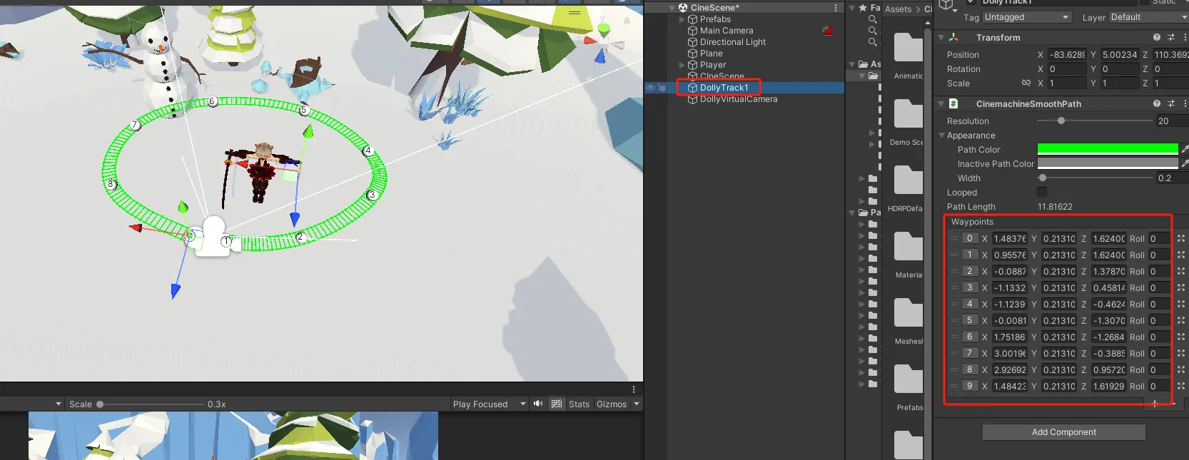Adjust the path Width slider
1189x460 pixels.
point(1094,178)
